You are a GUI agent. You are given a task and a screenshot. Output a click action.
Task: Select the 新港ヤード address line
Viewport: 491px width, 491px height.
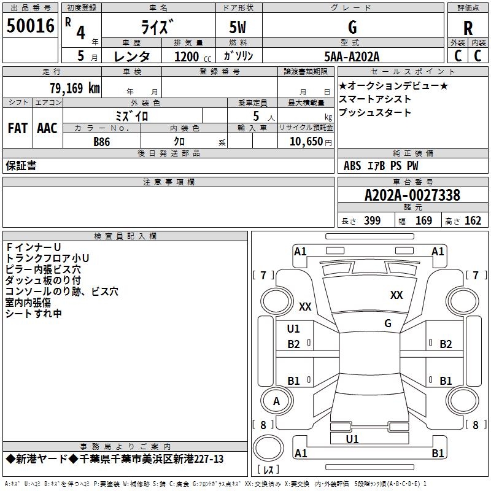pos(115,459)
